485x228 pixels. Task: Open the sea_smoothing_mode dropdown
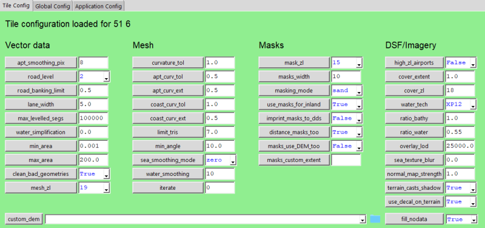pos(233,160)
